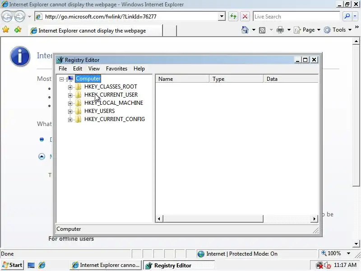Open the Windows Start menu
Viewport: 361px width, 271px height.
pyautogui.click(x=12, y=265)
